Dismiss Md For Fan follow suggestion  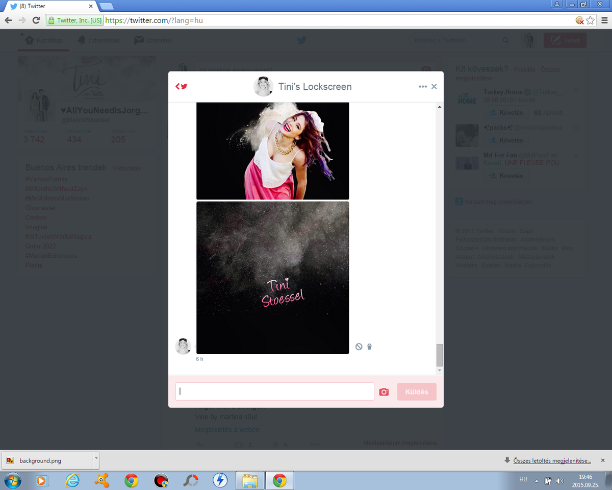[x=576, y=155]
